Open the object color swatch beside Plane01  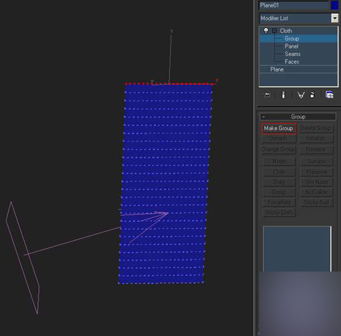(x=335, y=5)
